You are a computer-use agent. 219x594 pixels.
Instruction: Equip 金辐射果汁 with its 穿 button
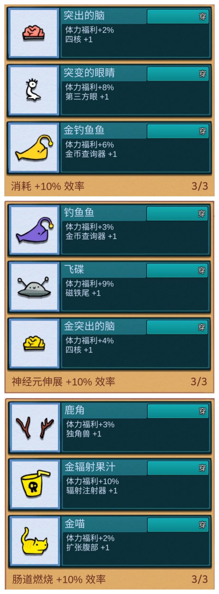tap(178, 468)
